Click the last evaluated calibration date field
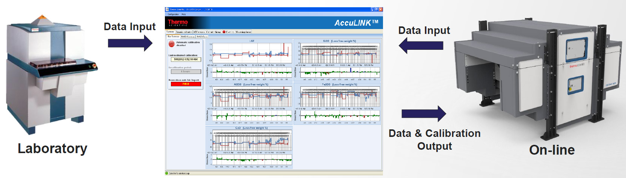The width and height of the screenshot is (626, 178). tap(186, 59)
